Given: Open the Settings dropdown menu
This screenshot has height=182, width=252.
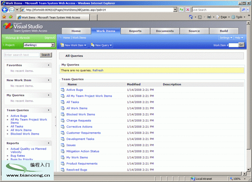Looking at the screenshot, I should tap(226, 38).
